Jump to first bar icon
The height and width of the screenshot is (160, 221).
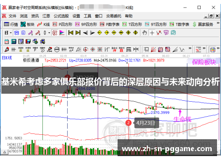(x=71, y=33)
